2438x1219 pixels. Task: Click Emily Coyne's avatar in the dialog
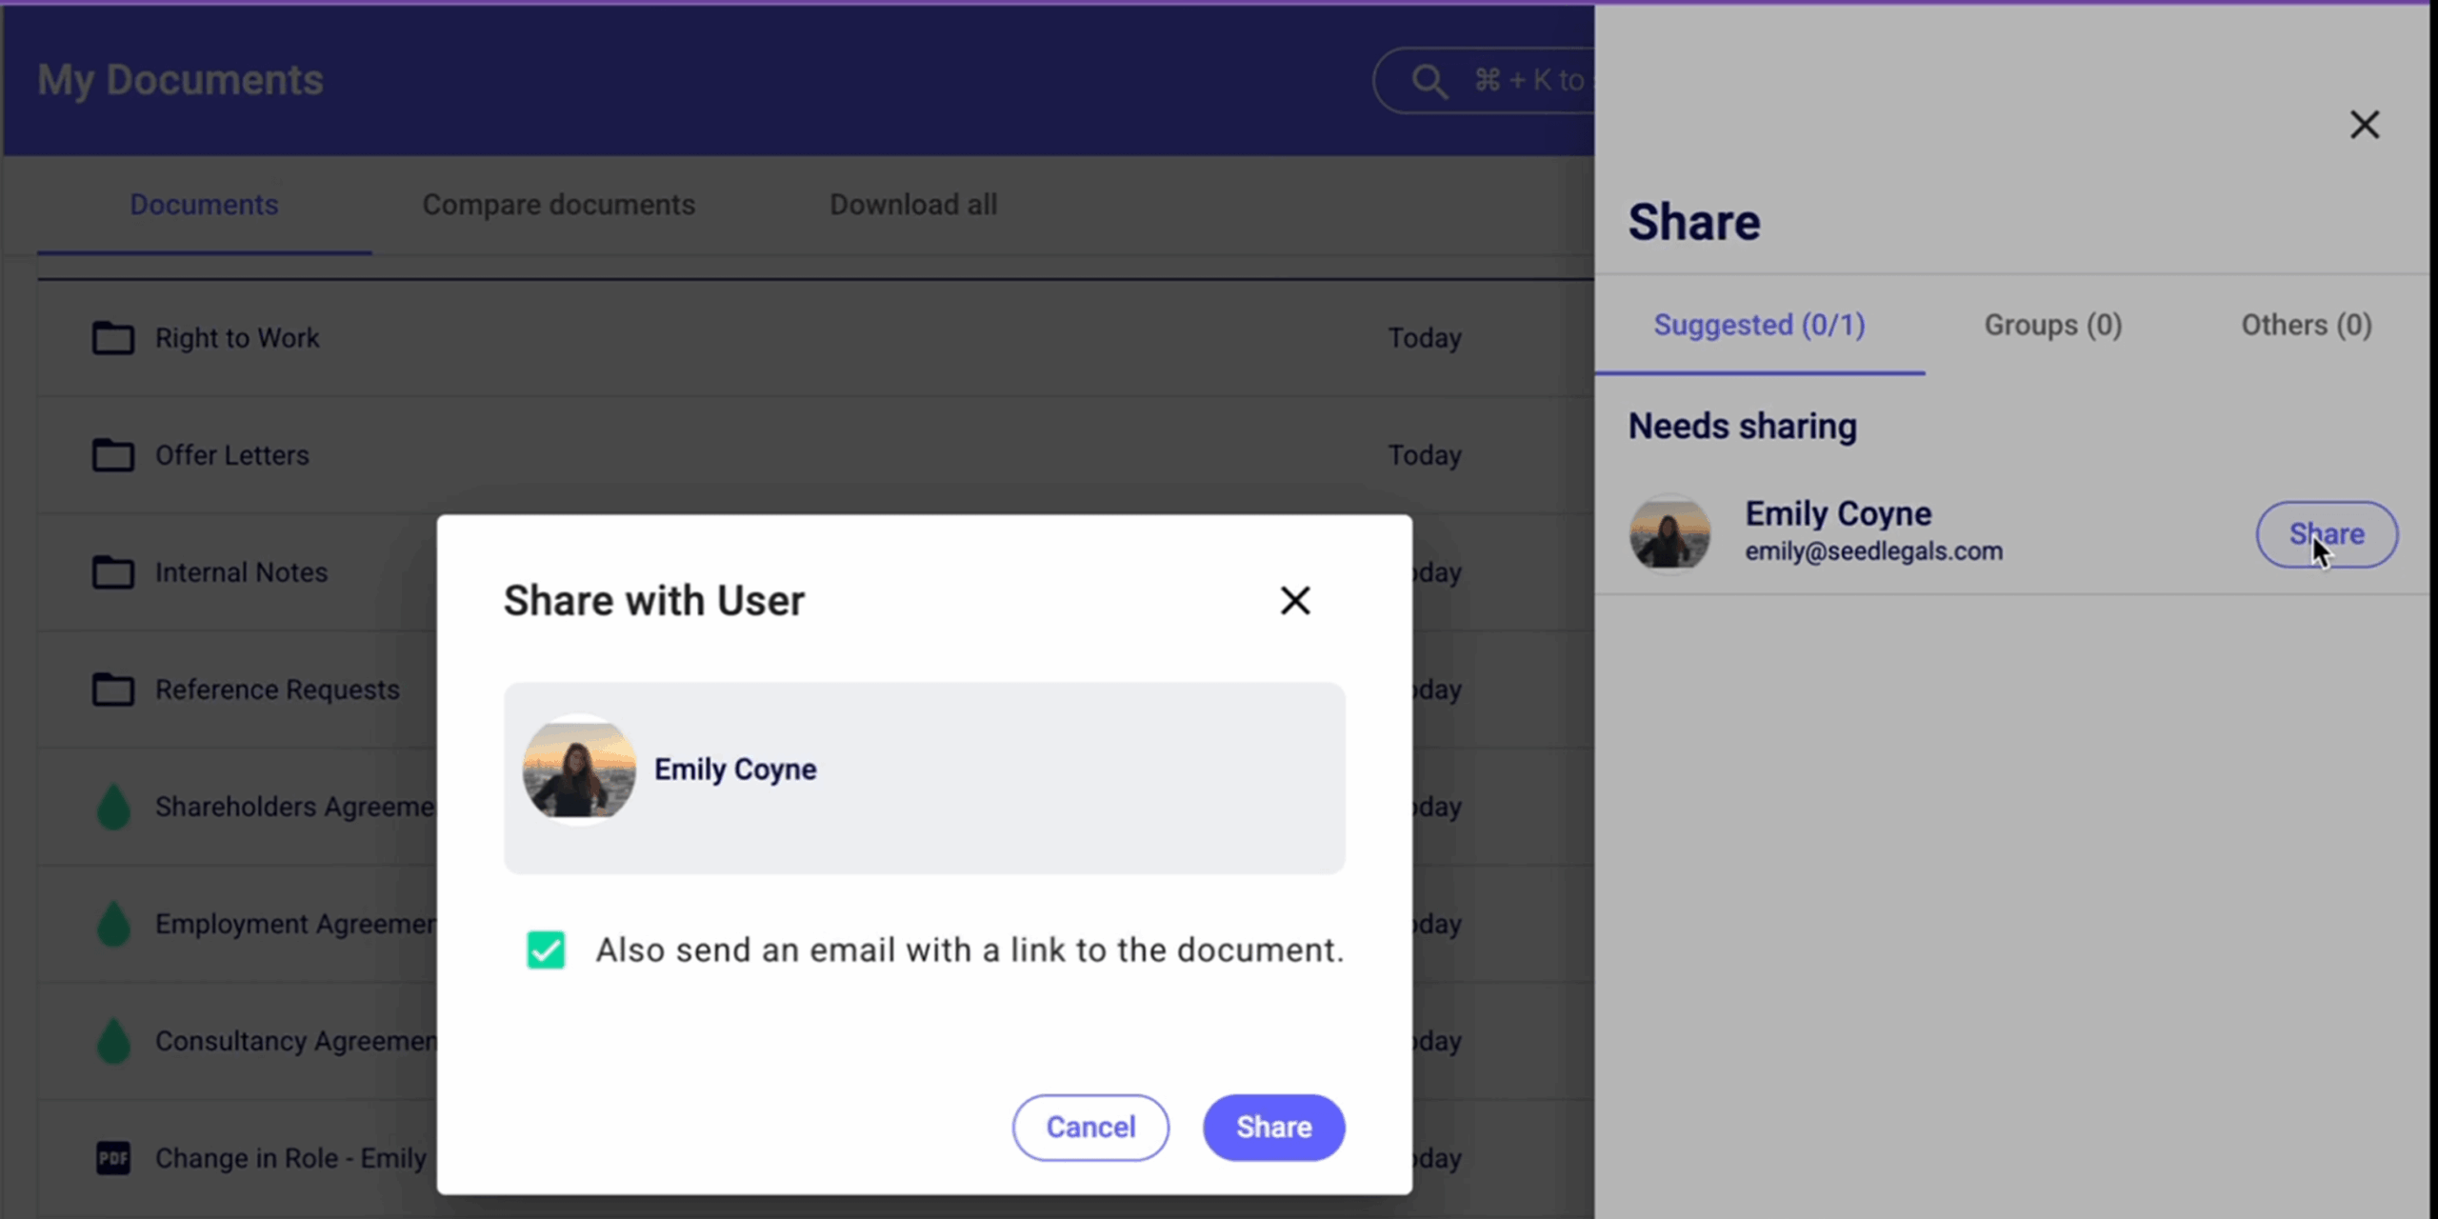point(579,769)
